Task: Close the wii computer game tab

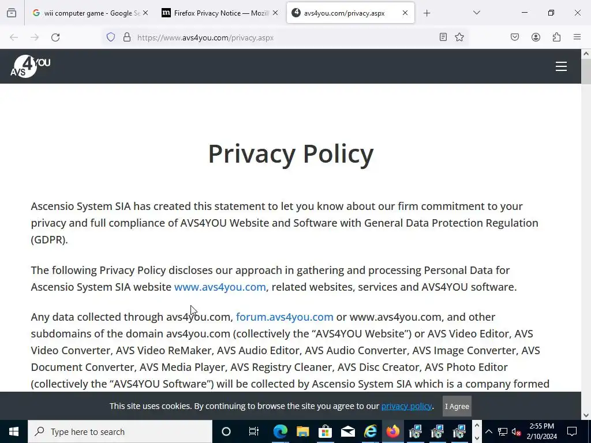Action: [145, 13]
